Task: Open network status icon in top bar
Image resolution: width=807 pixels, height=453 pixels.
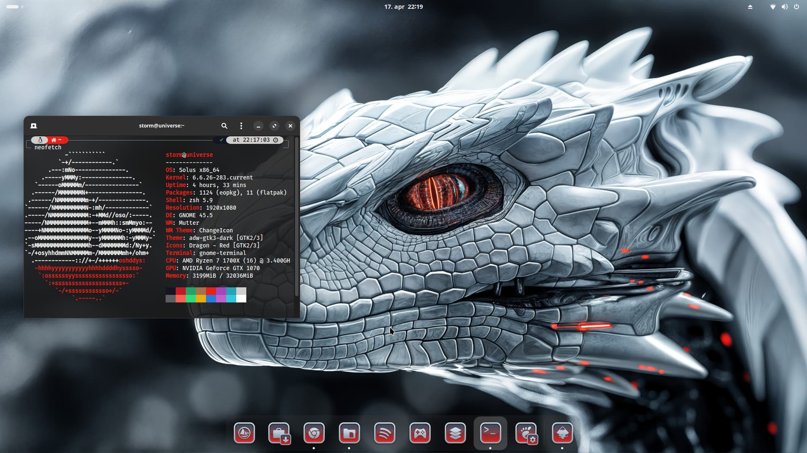Action: 773,7
